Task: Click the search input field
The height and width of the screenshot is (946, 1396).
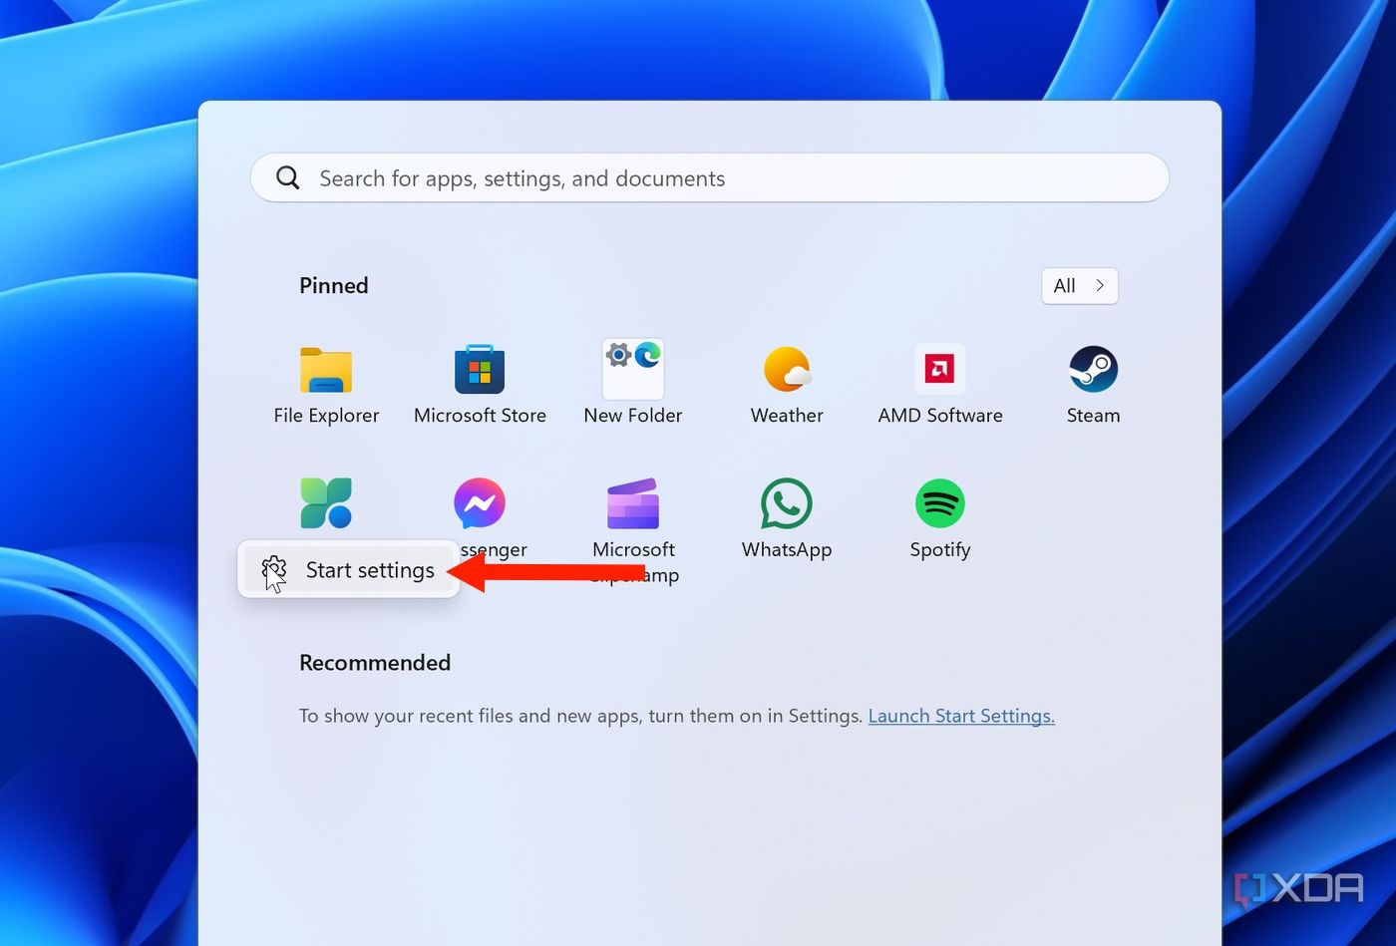Action: coord(698,177)
